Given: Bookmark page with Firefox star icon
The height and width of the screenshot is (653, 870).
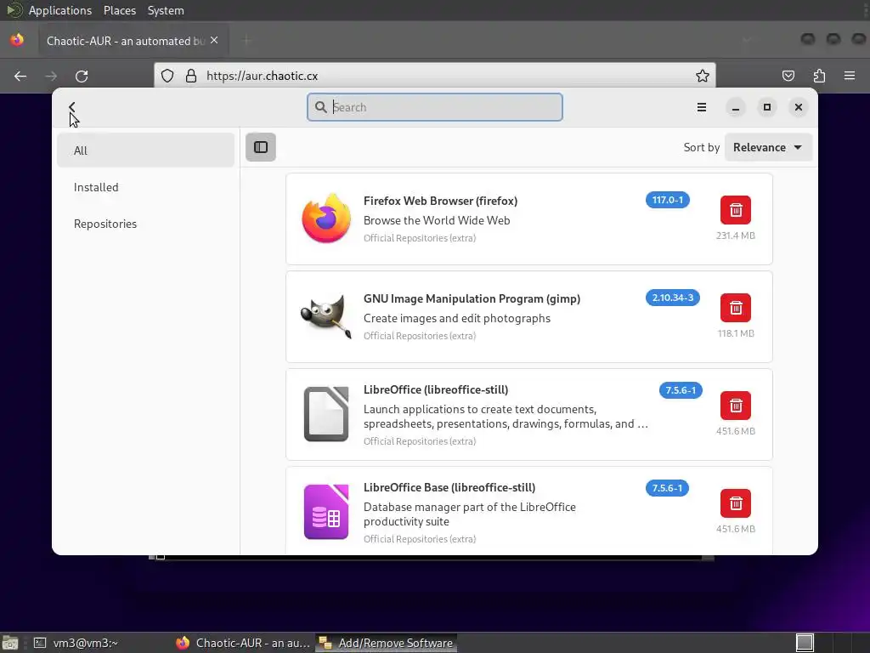Looking at the screenshot, I should click(x=703, y=76).
